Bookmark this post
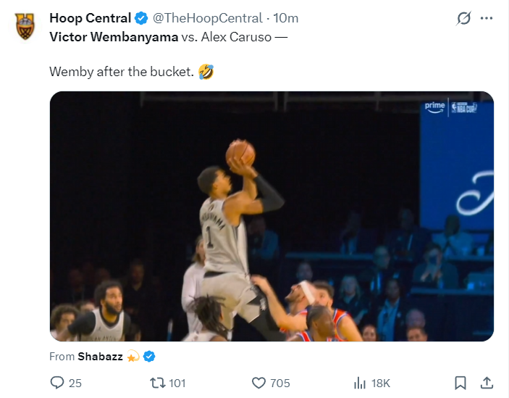The image size is (509, 398). [x=460, y=382]
